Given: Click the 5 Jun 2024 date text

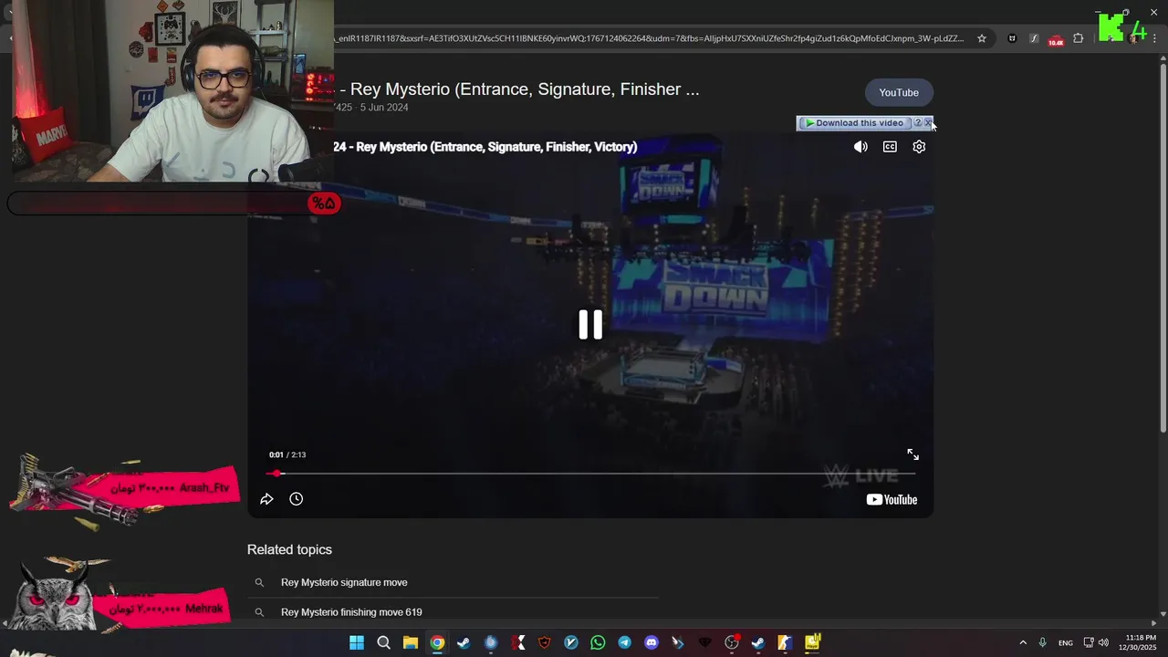Looking at the screenshot, I should [384, 108].
